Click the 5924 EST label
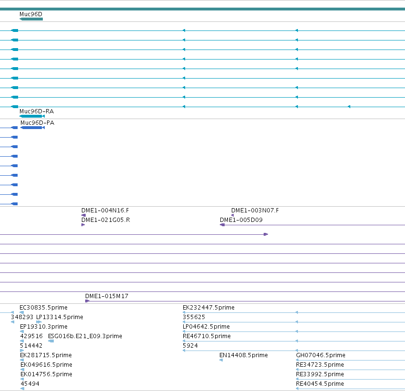Screen dimensions: 405x391 190,346
